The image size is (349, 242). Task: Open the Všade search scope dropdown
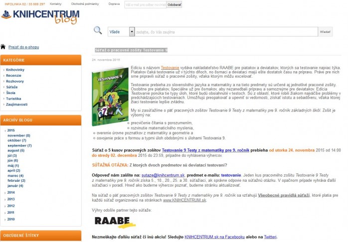[121, 32]
